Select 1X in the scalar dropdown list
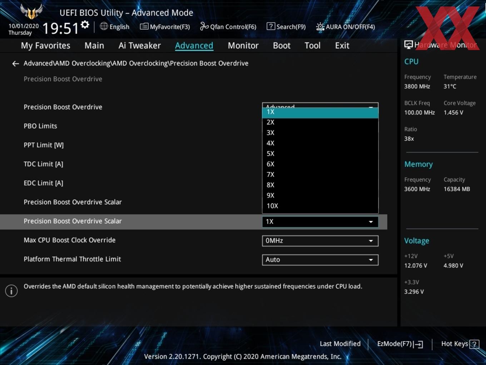The image size is (486, 365). pyautogui.click(x=320, y=112)
